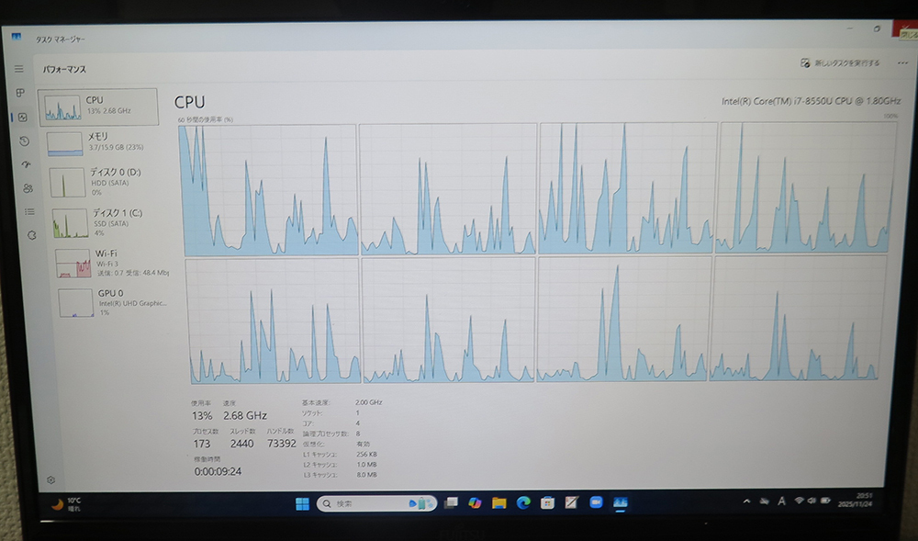The width and height of the screenshot is (918, 541).
Task: Launch Copilot from the taskbar
Action: pyautogui.click(x=475, y=503)
